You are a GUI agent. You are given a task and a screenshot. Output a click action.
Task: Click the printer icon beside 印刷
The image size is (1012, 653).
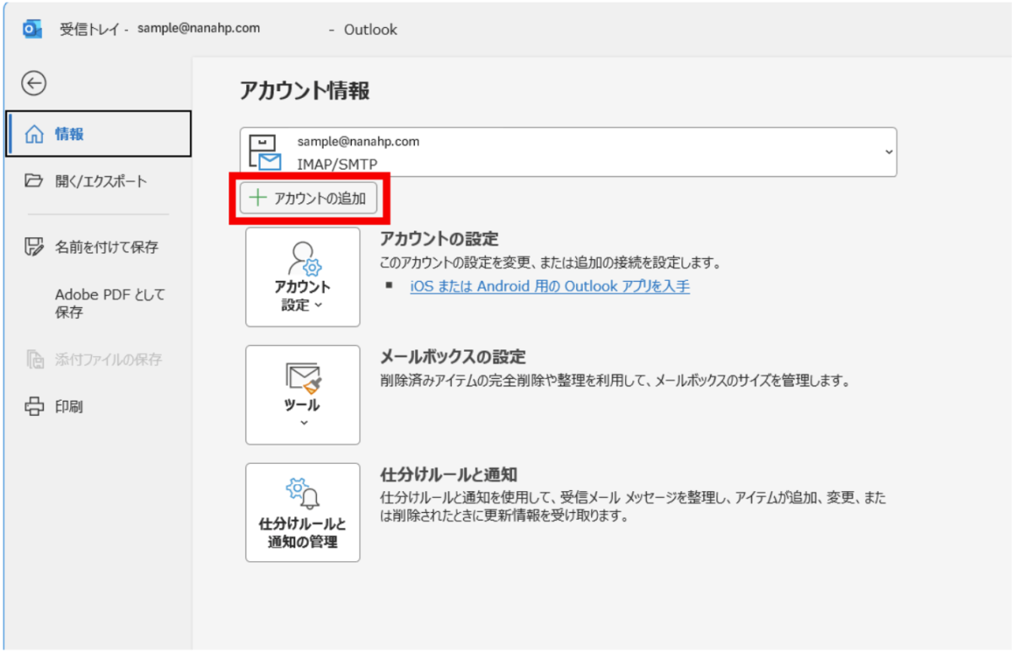click(x=34, y=407)
